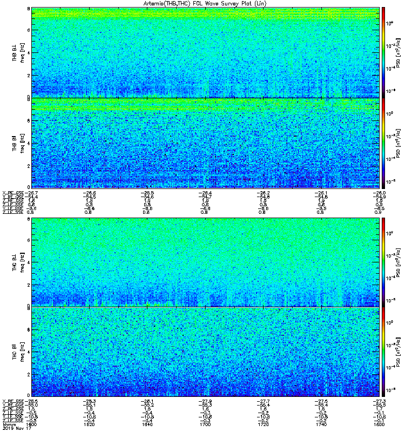Click the "10⁻⁴" label on the THC B∥ color bar
Image resolution: width=405 pixels, height=432 pixels.
tap(390, 367)
